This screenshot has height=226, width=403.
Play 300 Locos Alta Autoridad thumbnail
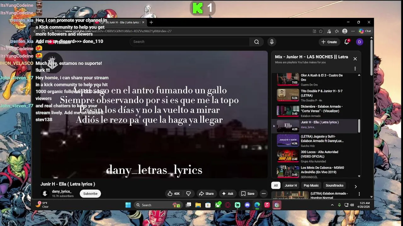point(288,156)
